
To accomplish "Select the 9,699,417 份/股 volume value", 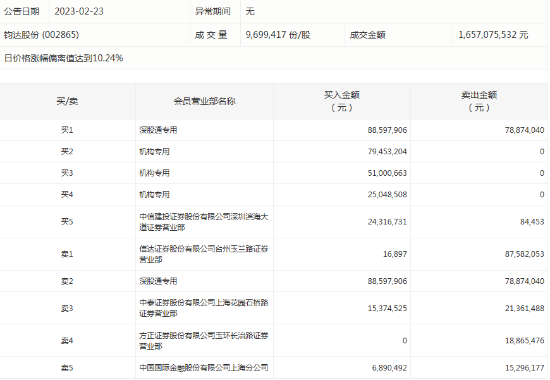I will click(278, 35).
